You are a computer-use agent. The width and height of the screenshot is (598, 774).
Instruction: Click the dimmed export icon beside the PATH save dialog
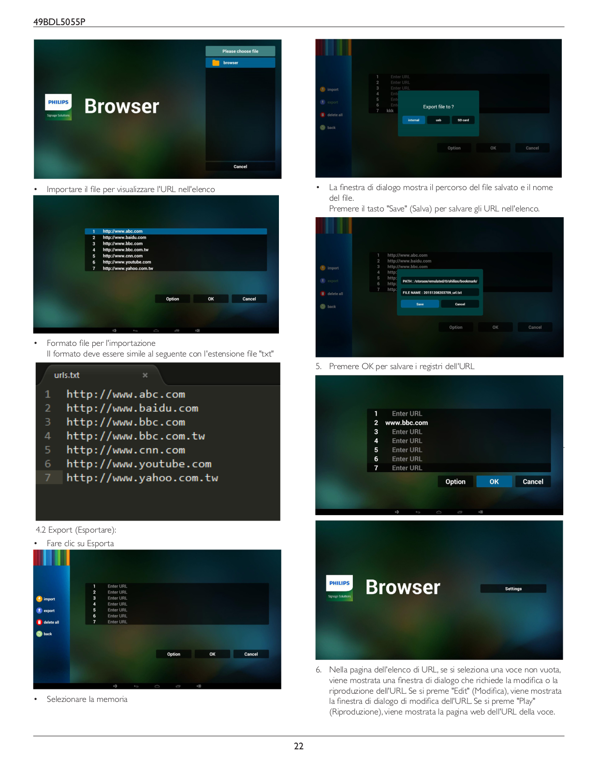tap(323, 281)
